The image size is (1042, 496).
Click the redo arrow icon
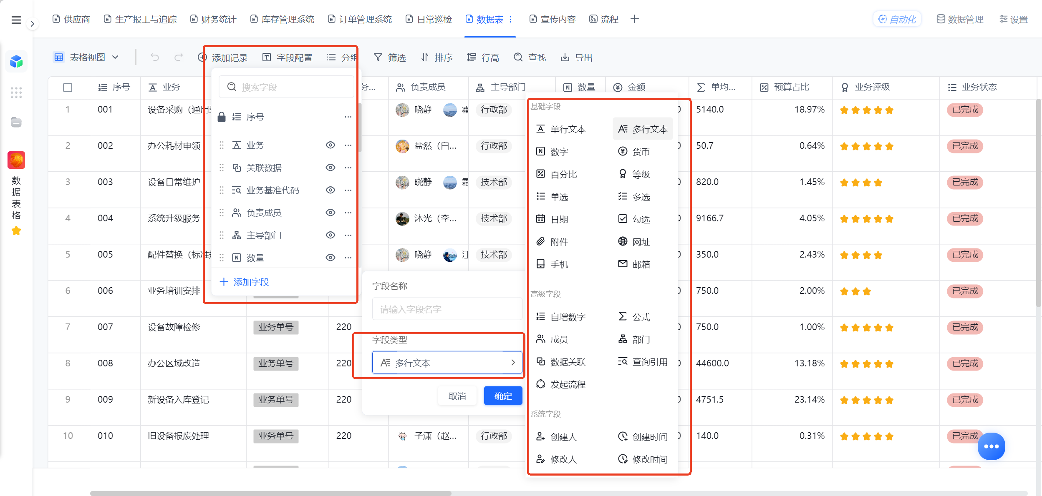click(179, 57)
